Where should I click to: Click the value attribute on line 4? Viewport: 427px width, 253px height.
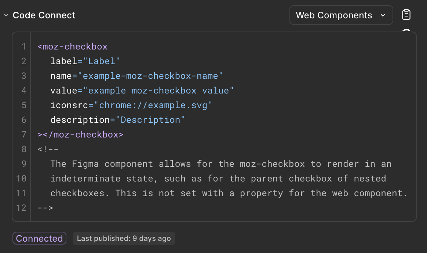coord(62,90)
